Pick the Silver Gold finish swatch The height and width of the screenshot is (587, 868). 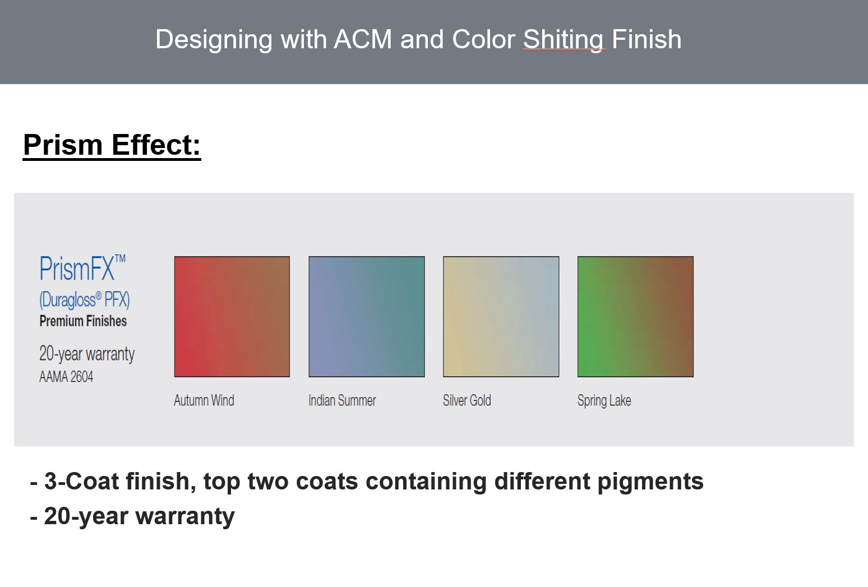pyautogui.click(x=501, y=316)
